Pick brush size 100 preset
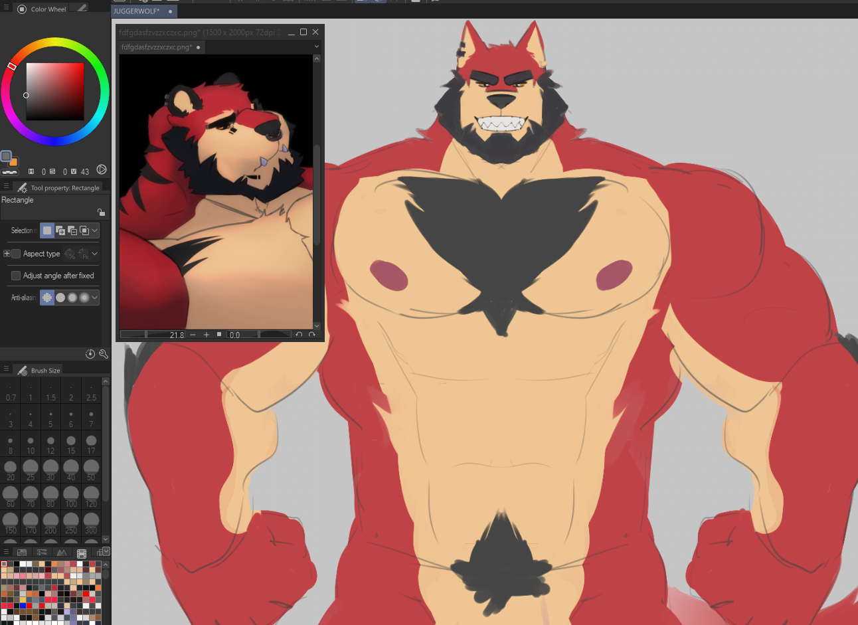Screen dimensions: 858x625 (71, 495)
